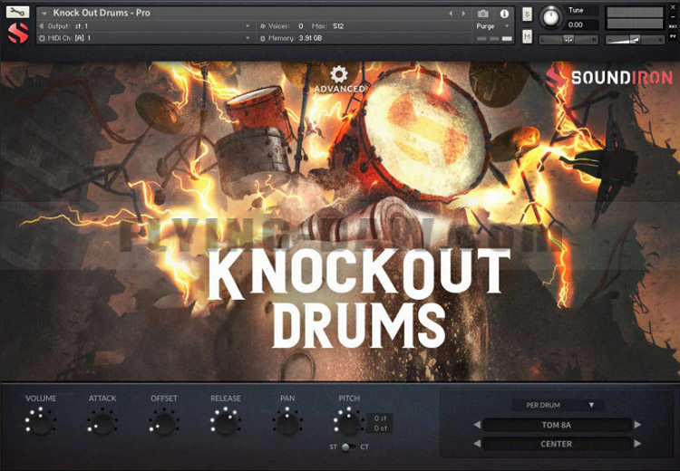Click the VOLUME knob

tap(40, 424)
